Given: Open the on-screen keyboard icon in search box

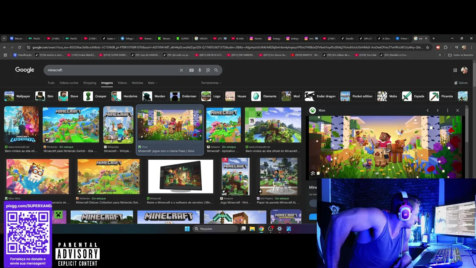Looking at the screenshot, I should (192, 70).
